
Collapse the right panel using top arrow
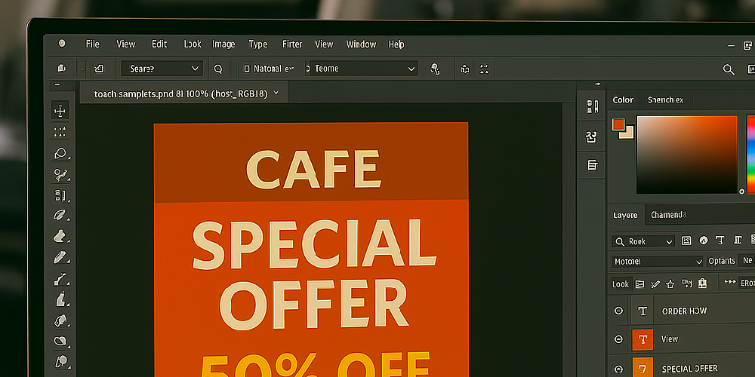point(598,84)
